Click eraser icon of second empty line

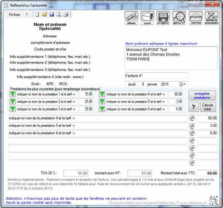tap(192, 148)
